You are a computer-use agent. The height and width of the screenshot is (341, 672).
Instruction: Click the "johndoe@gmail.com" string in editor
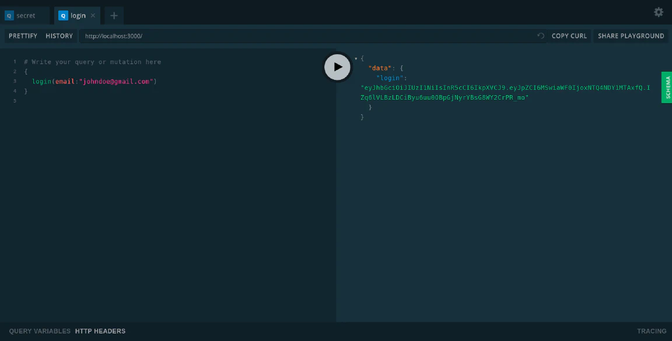(x=116, y=82)
